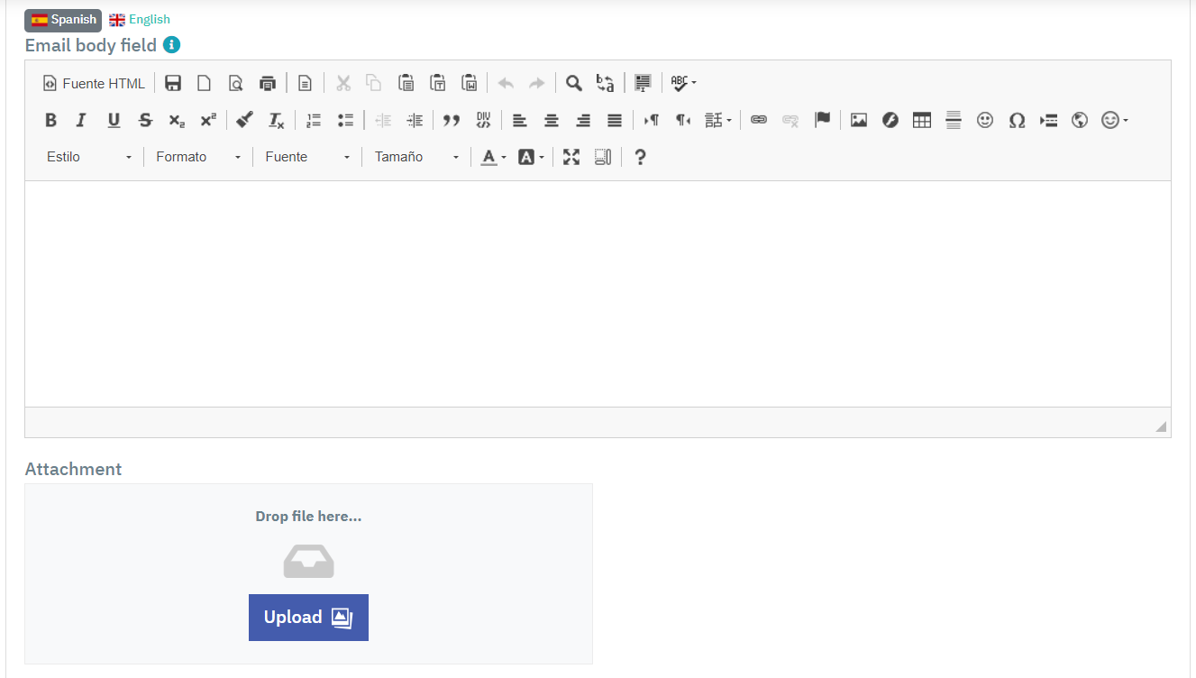Expand the text color picker arrow
This screenshot has height=678, width=1196.
pyautogui.click(x=502, y=157)
